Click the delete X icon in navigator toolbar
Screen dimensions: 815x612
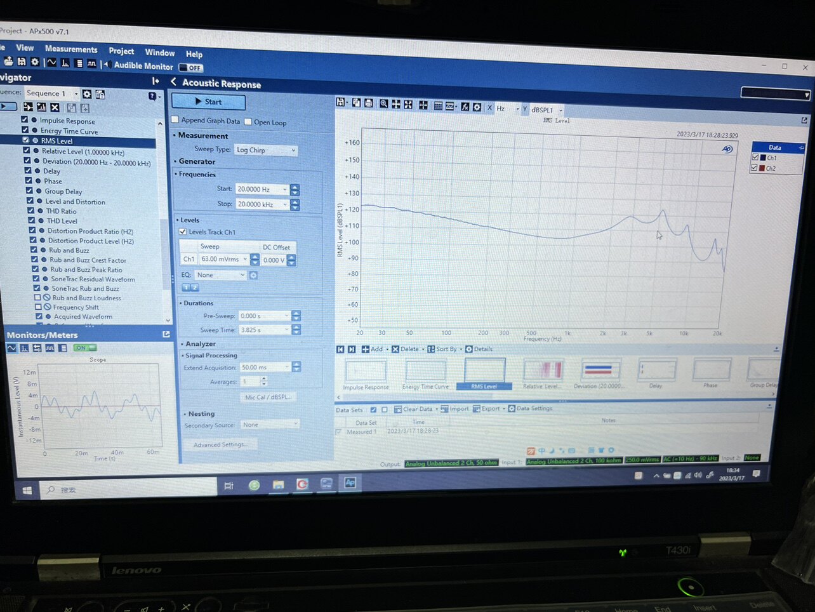(55, 107)
